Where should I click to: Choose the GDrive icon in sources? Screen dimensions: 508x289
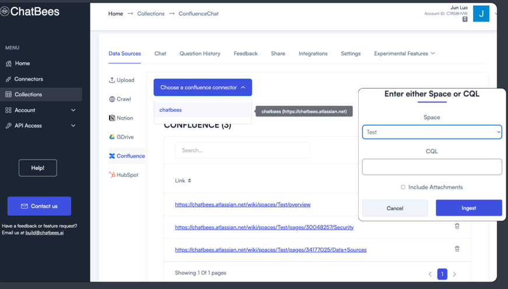(112, 137)
